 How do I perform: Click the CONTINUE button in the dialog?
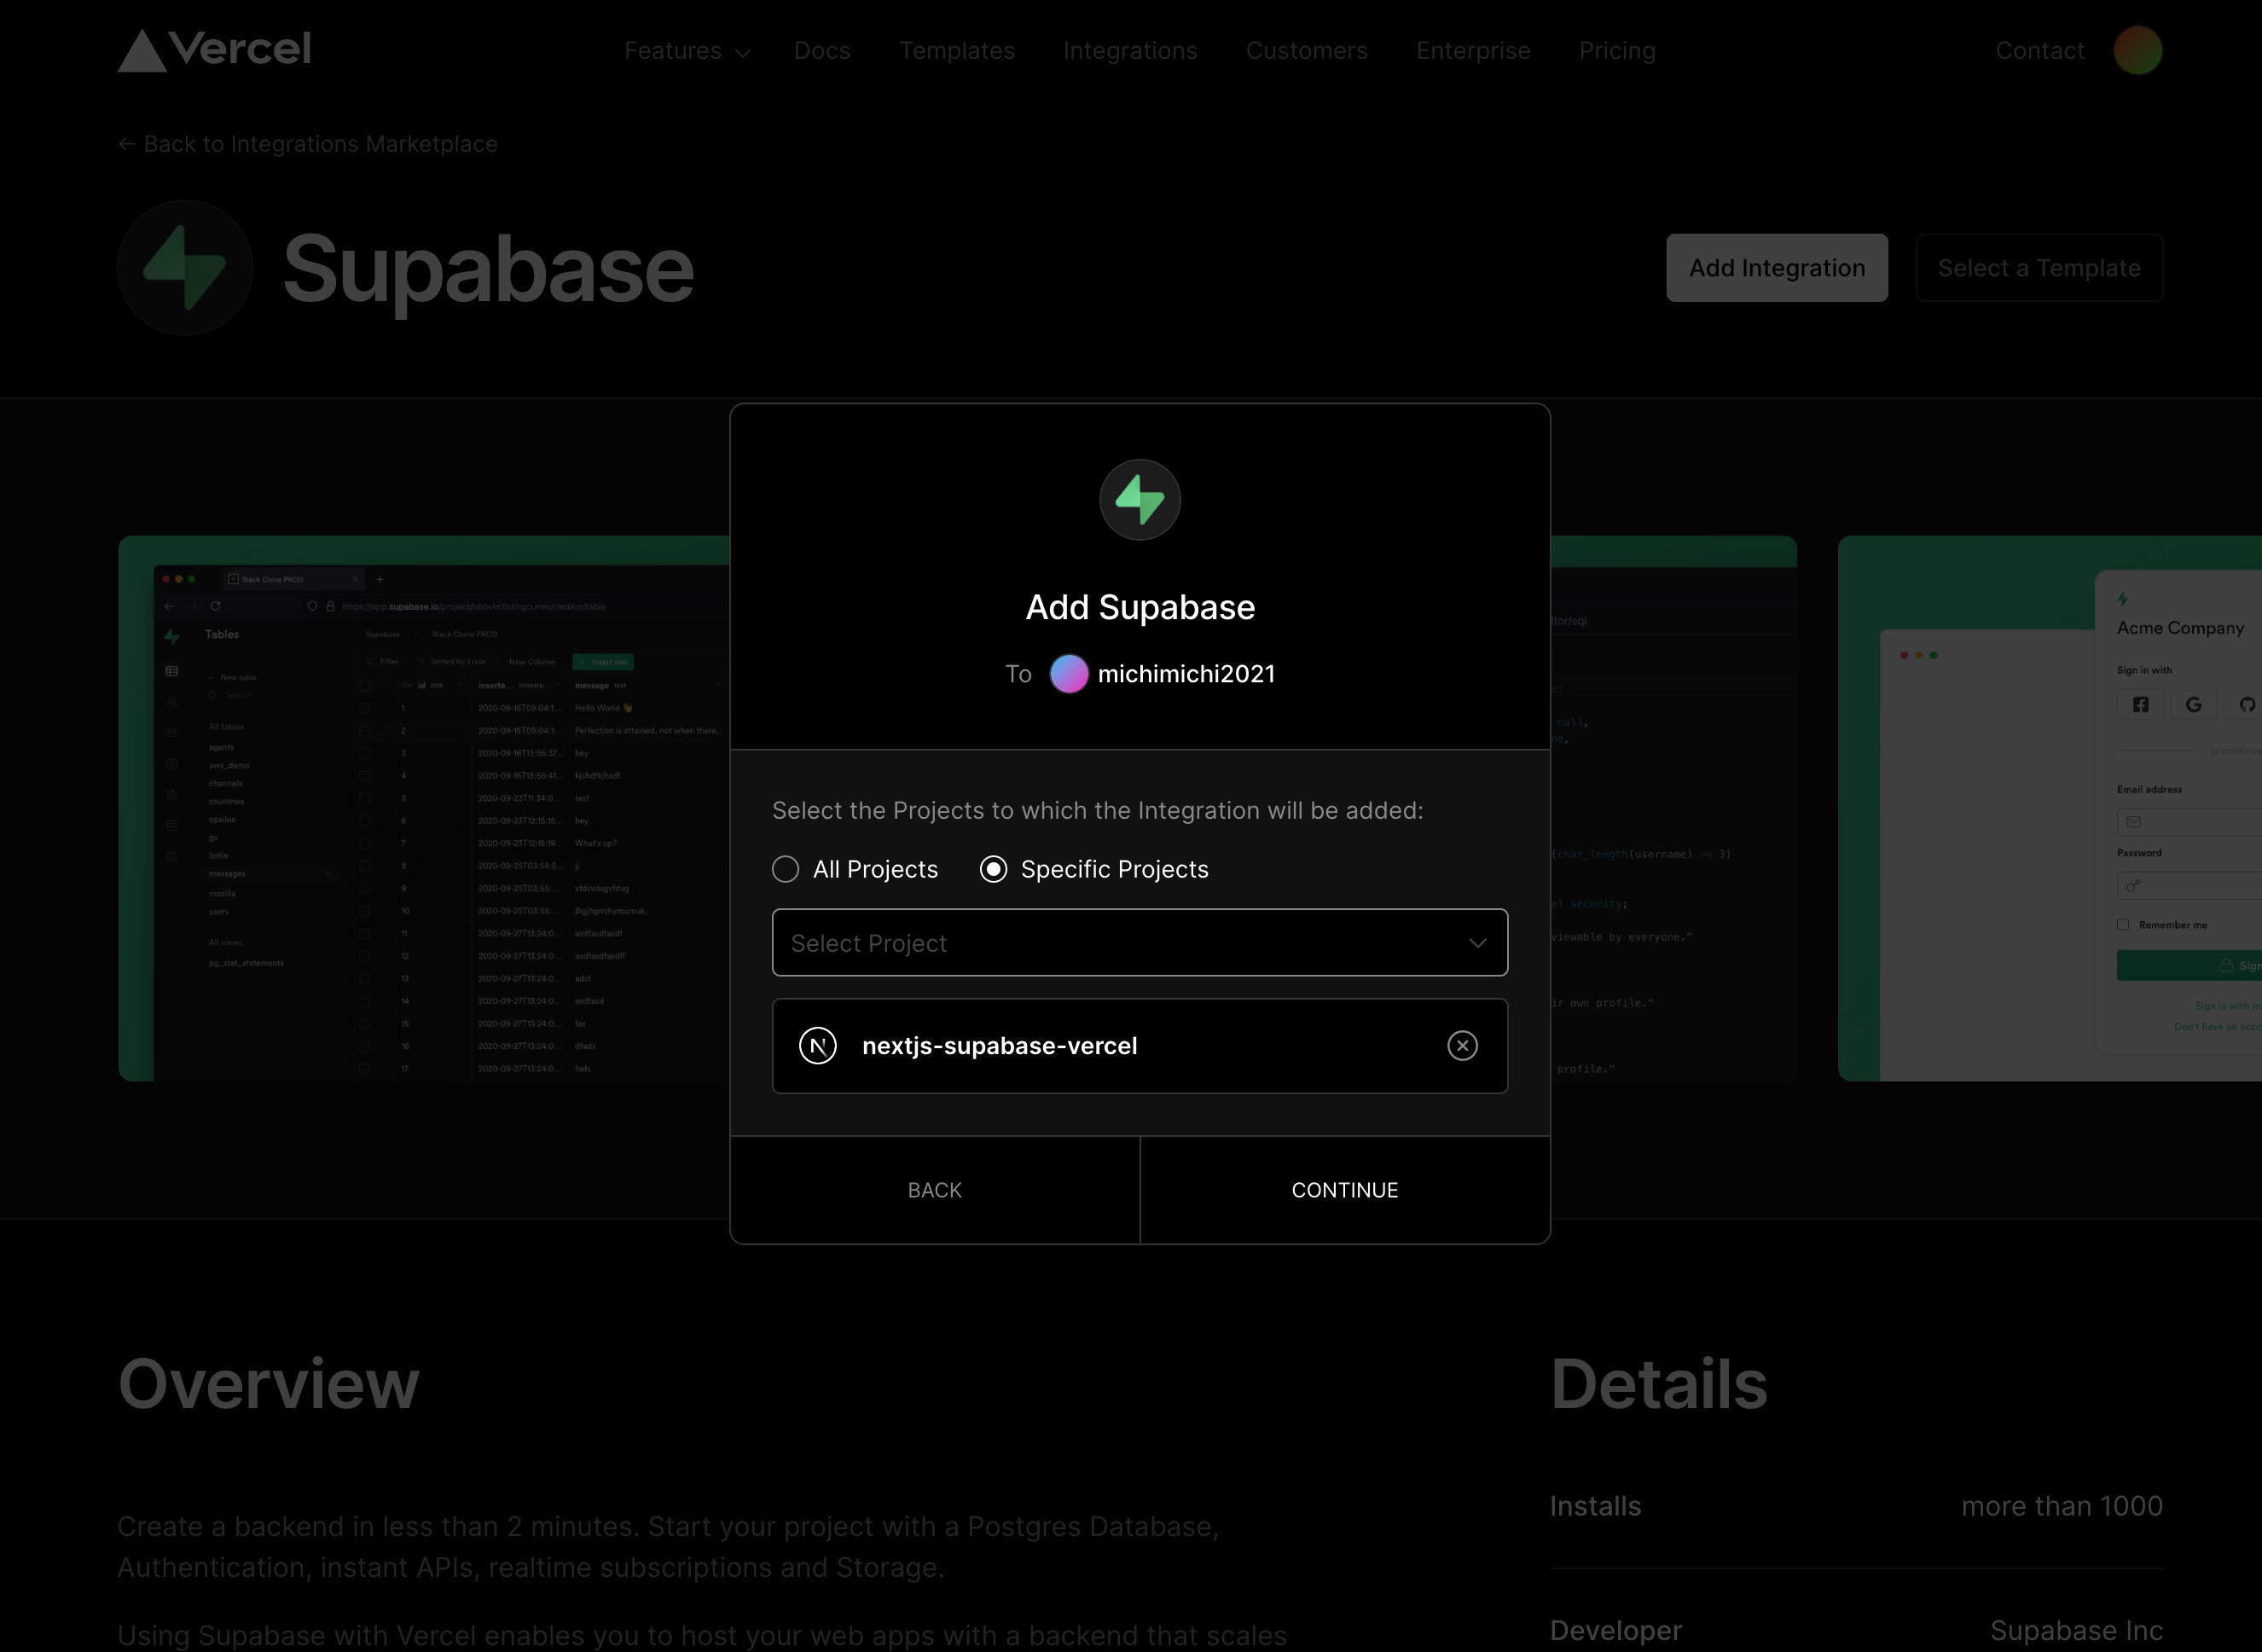tap(1344, 1189)
